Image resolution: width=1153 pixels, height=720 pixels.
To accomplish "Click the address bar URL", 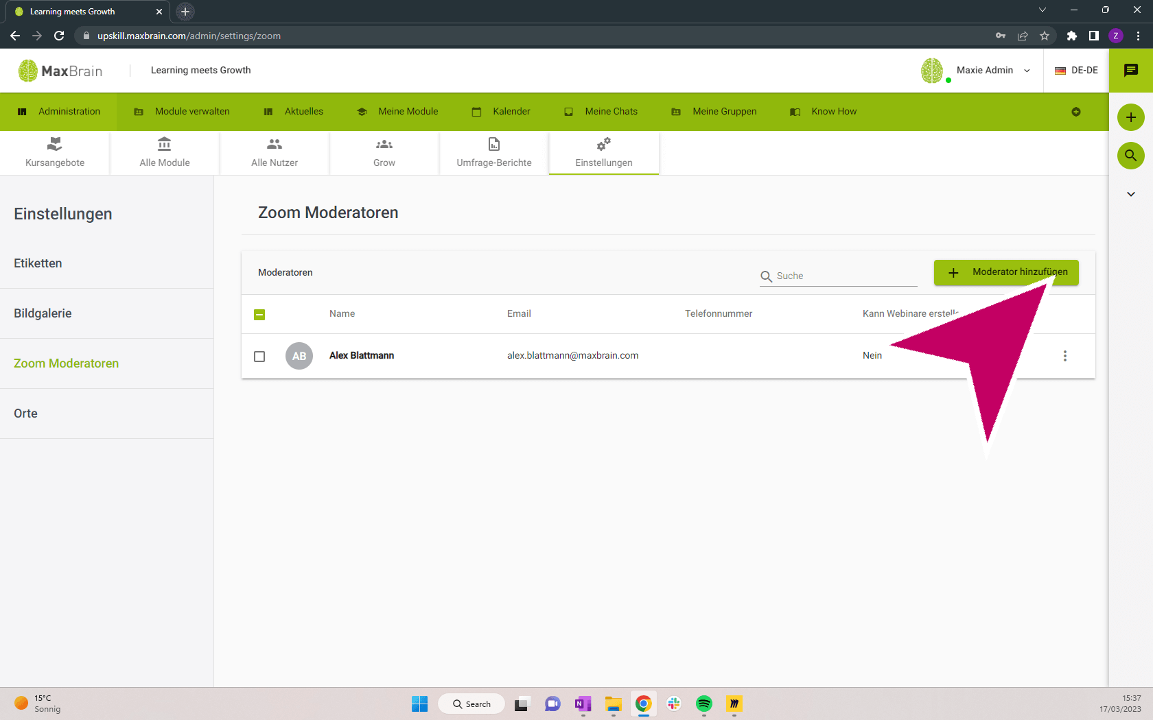I will [x=189, y=36].
